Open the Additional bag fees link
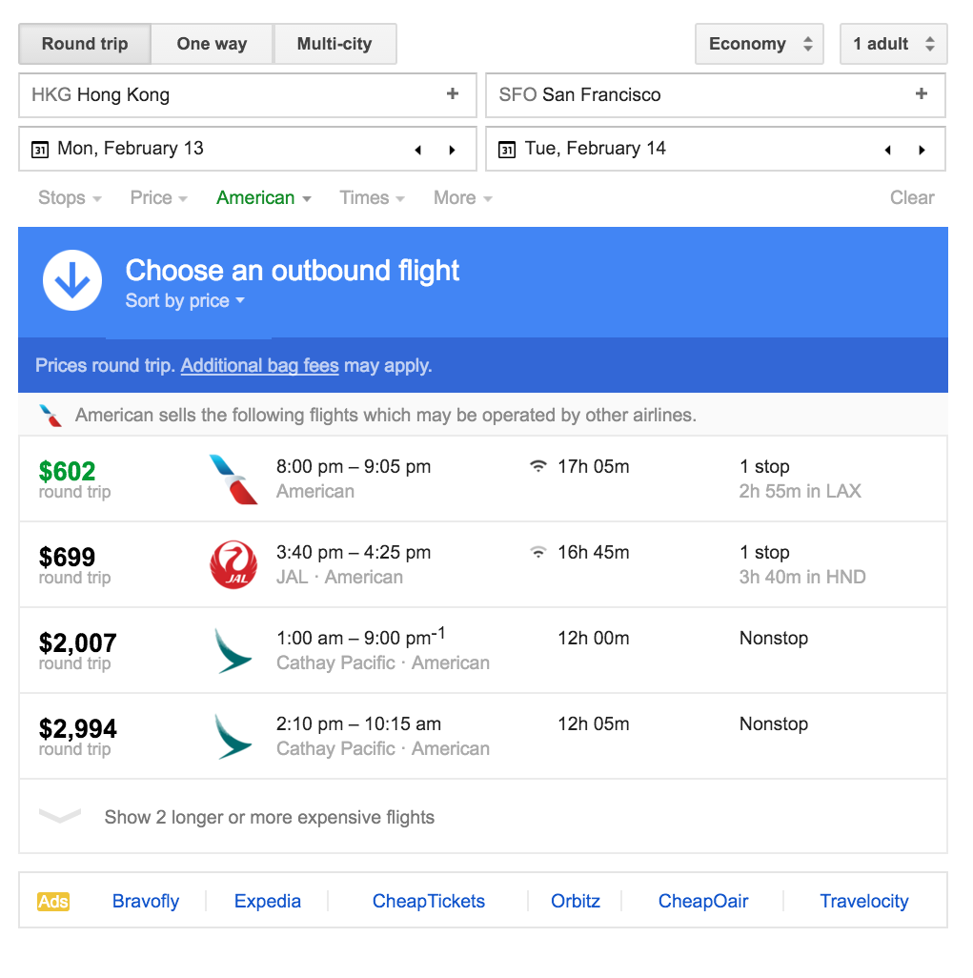This screenshot has width=973, height=978. 259,365
